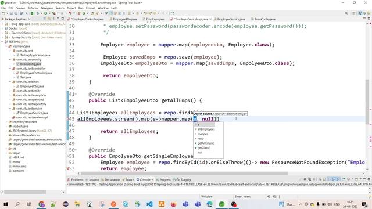Open Spring Tool Suite green taskbar icon
Screen dimensions: 372x209
point(221,204)
